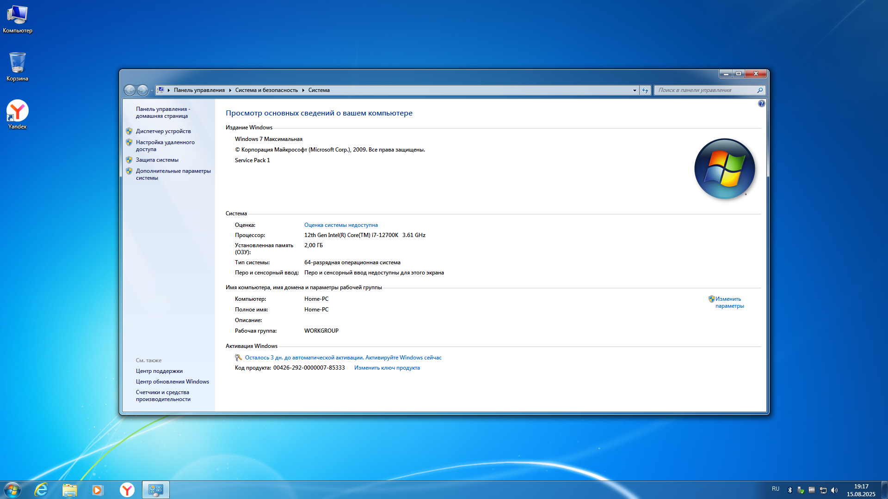
Task: Click the Safely Remove Hardware tray icon
Action: coord(801,490)
